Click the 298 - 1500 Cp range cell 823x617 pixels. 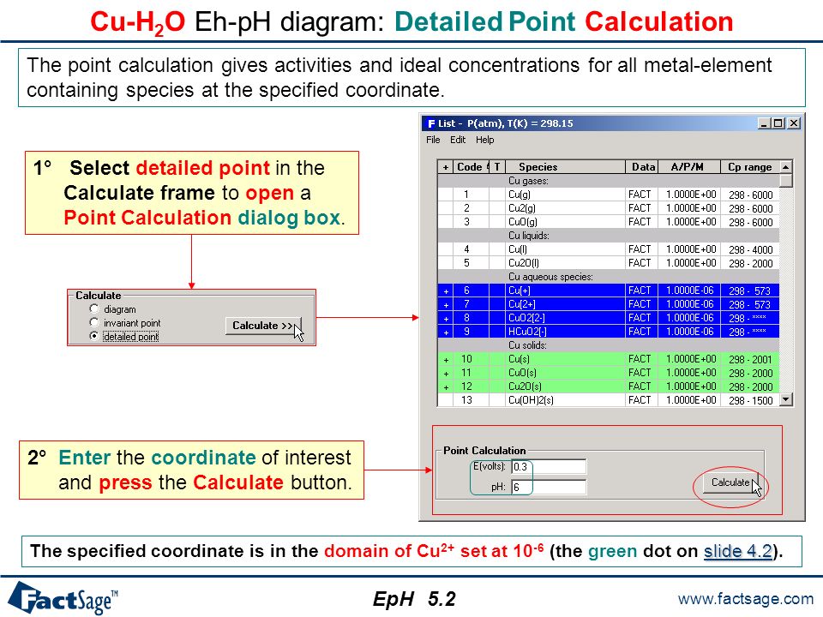tap(751, 400)
